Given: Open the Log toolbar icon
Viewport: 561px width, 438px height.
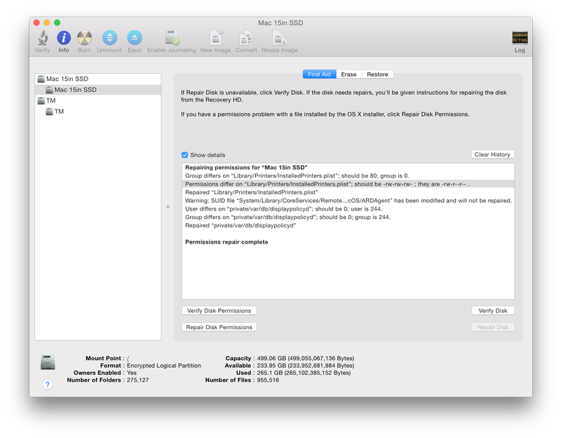Looking at the screenshot, I should pos(520,38).
